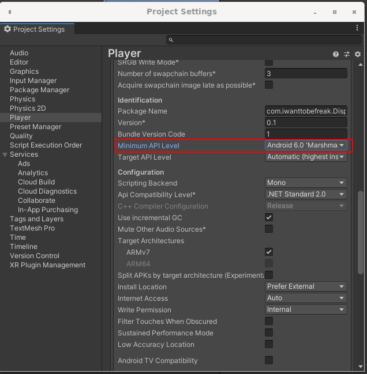Collapse the Services tree section
Screen dimensions: 367x374
point(5,154)
